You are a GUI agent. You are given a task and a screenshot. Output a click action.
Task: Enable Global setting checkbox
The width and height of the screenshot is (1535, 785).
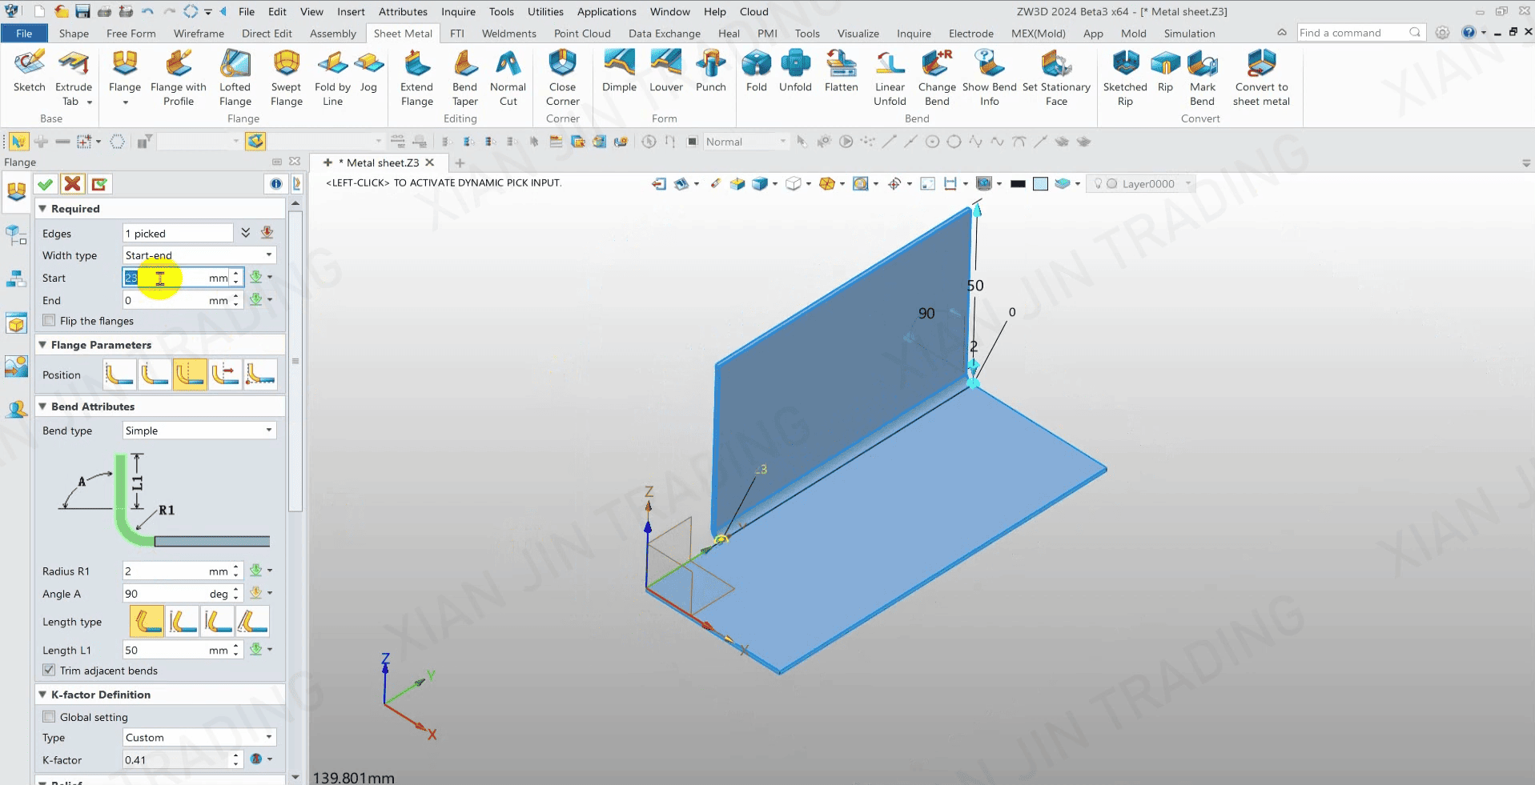tap(50, 717)
